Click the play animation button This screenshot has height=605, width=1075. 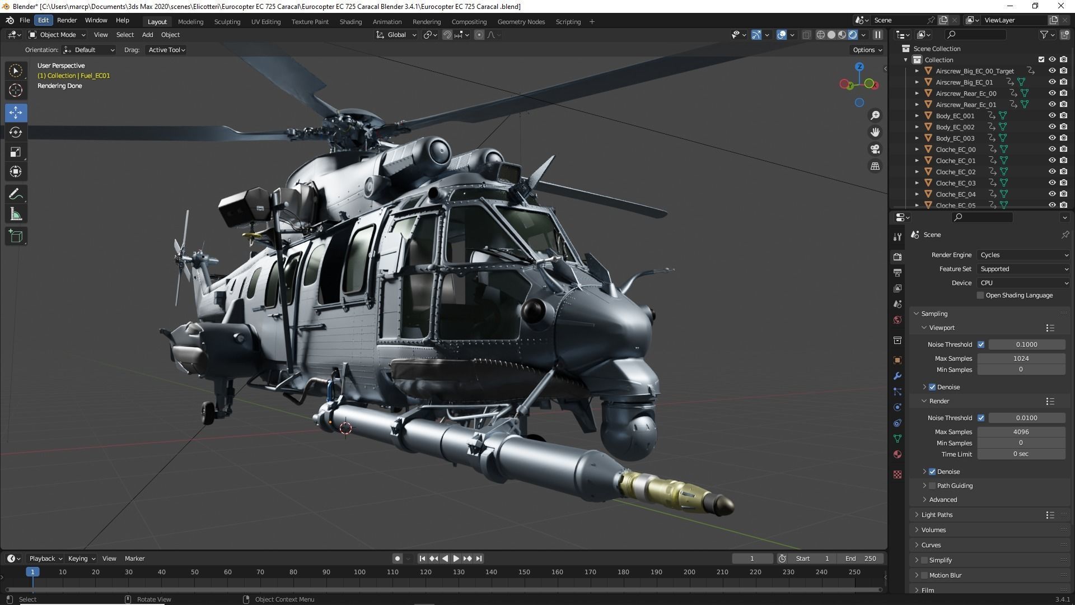click(456, 559)
